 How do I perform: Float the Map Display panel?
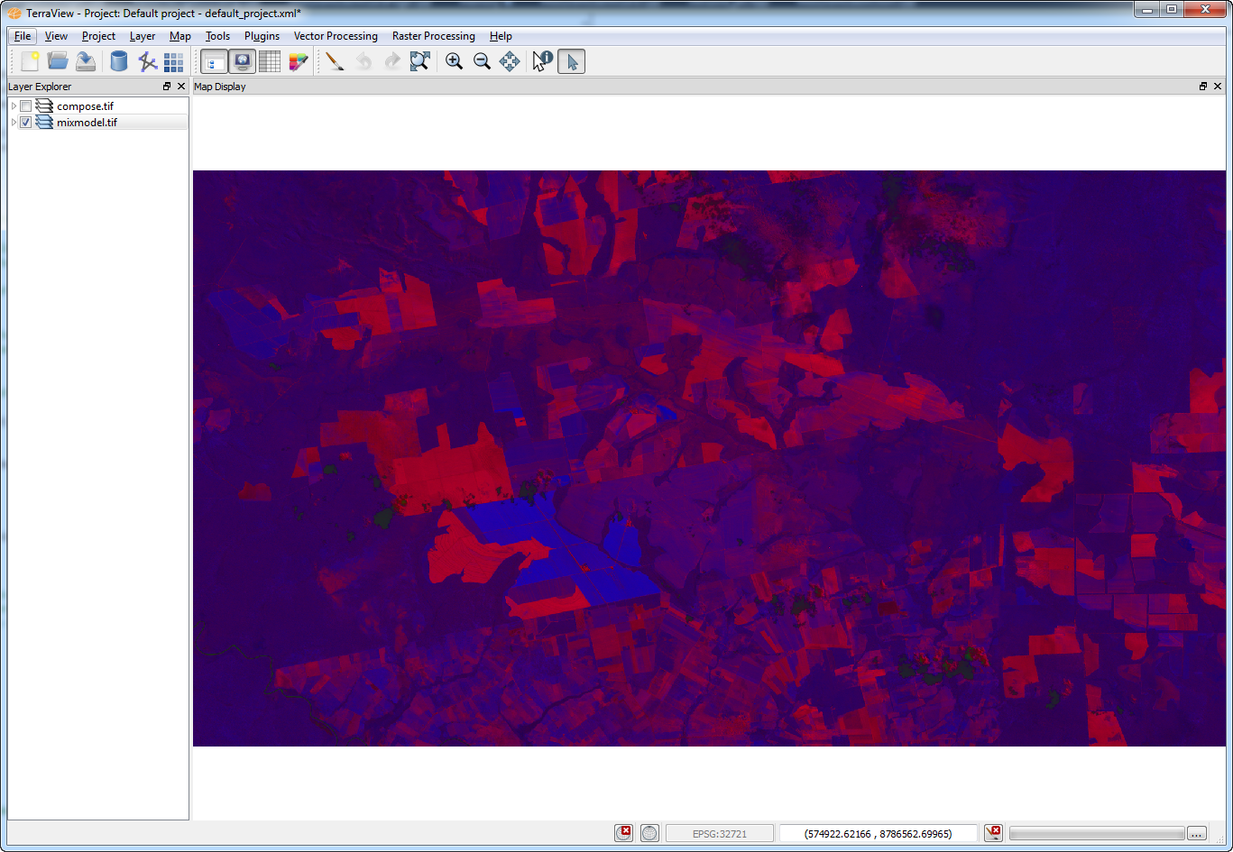coord(1203,87)
